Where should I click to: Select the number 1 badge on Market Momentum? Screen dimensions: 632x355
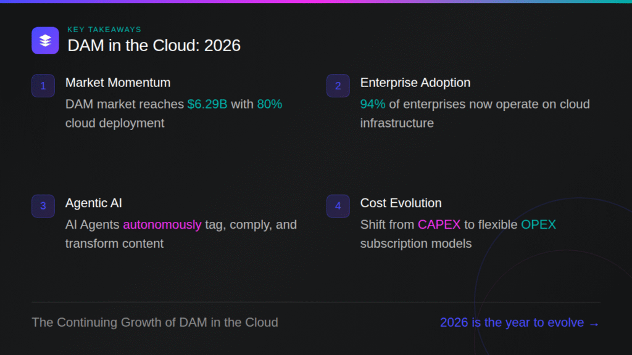[43, 86]
